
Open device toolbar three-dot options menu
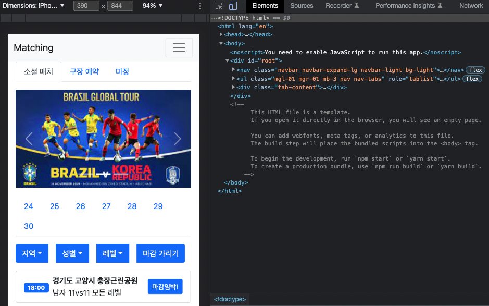200,6
